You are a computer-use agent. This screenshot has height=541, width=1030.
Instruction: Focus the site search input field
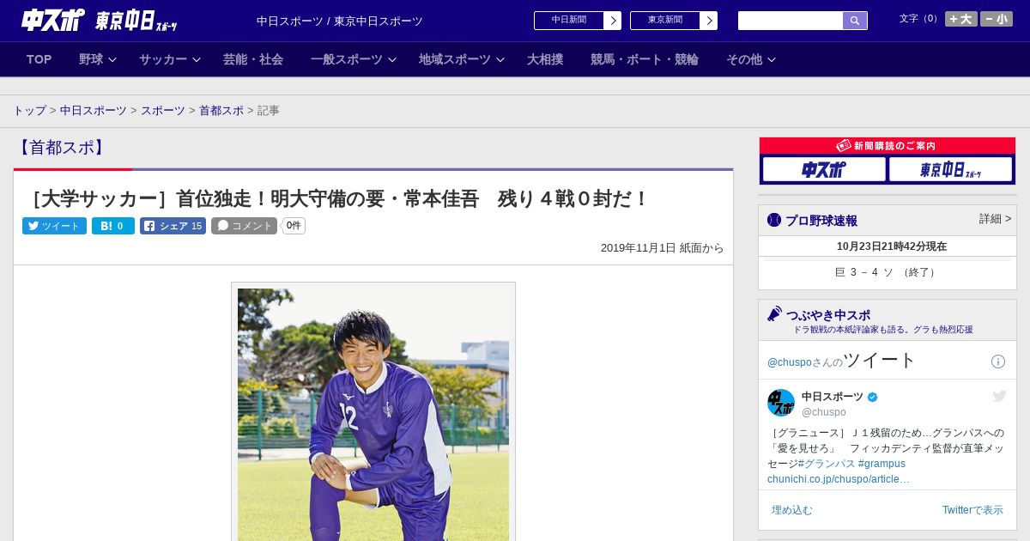tap(791, 21)
